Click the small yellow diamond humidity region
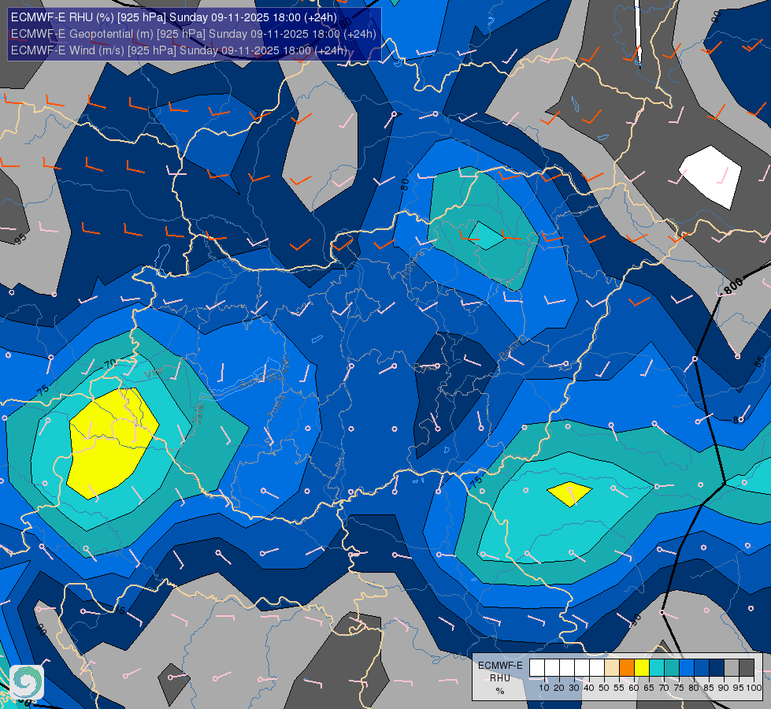The width and height of the screenshot is (771, 709). click(569, 494)
